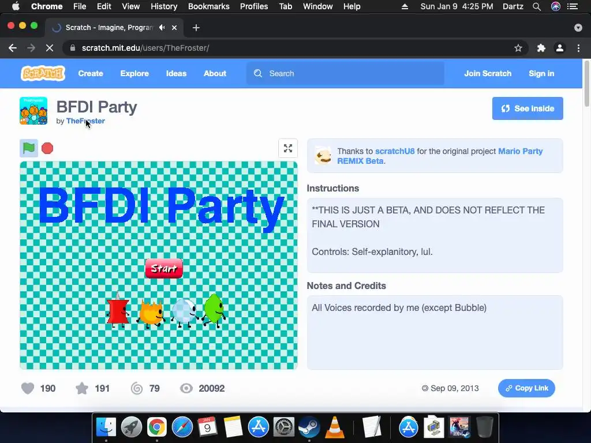Click the Copy Link button
This screenshot has height=443, width=591.
[x=526, y=388]
